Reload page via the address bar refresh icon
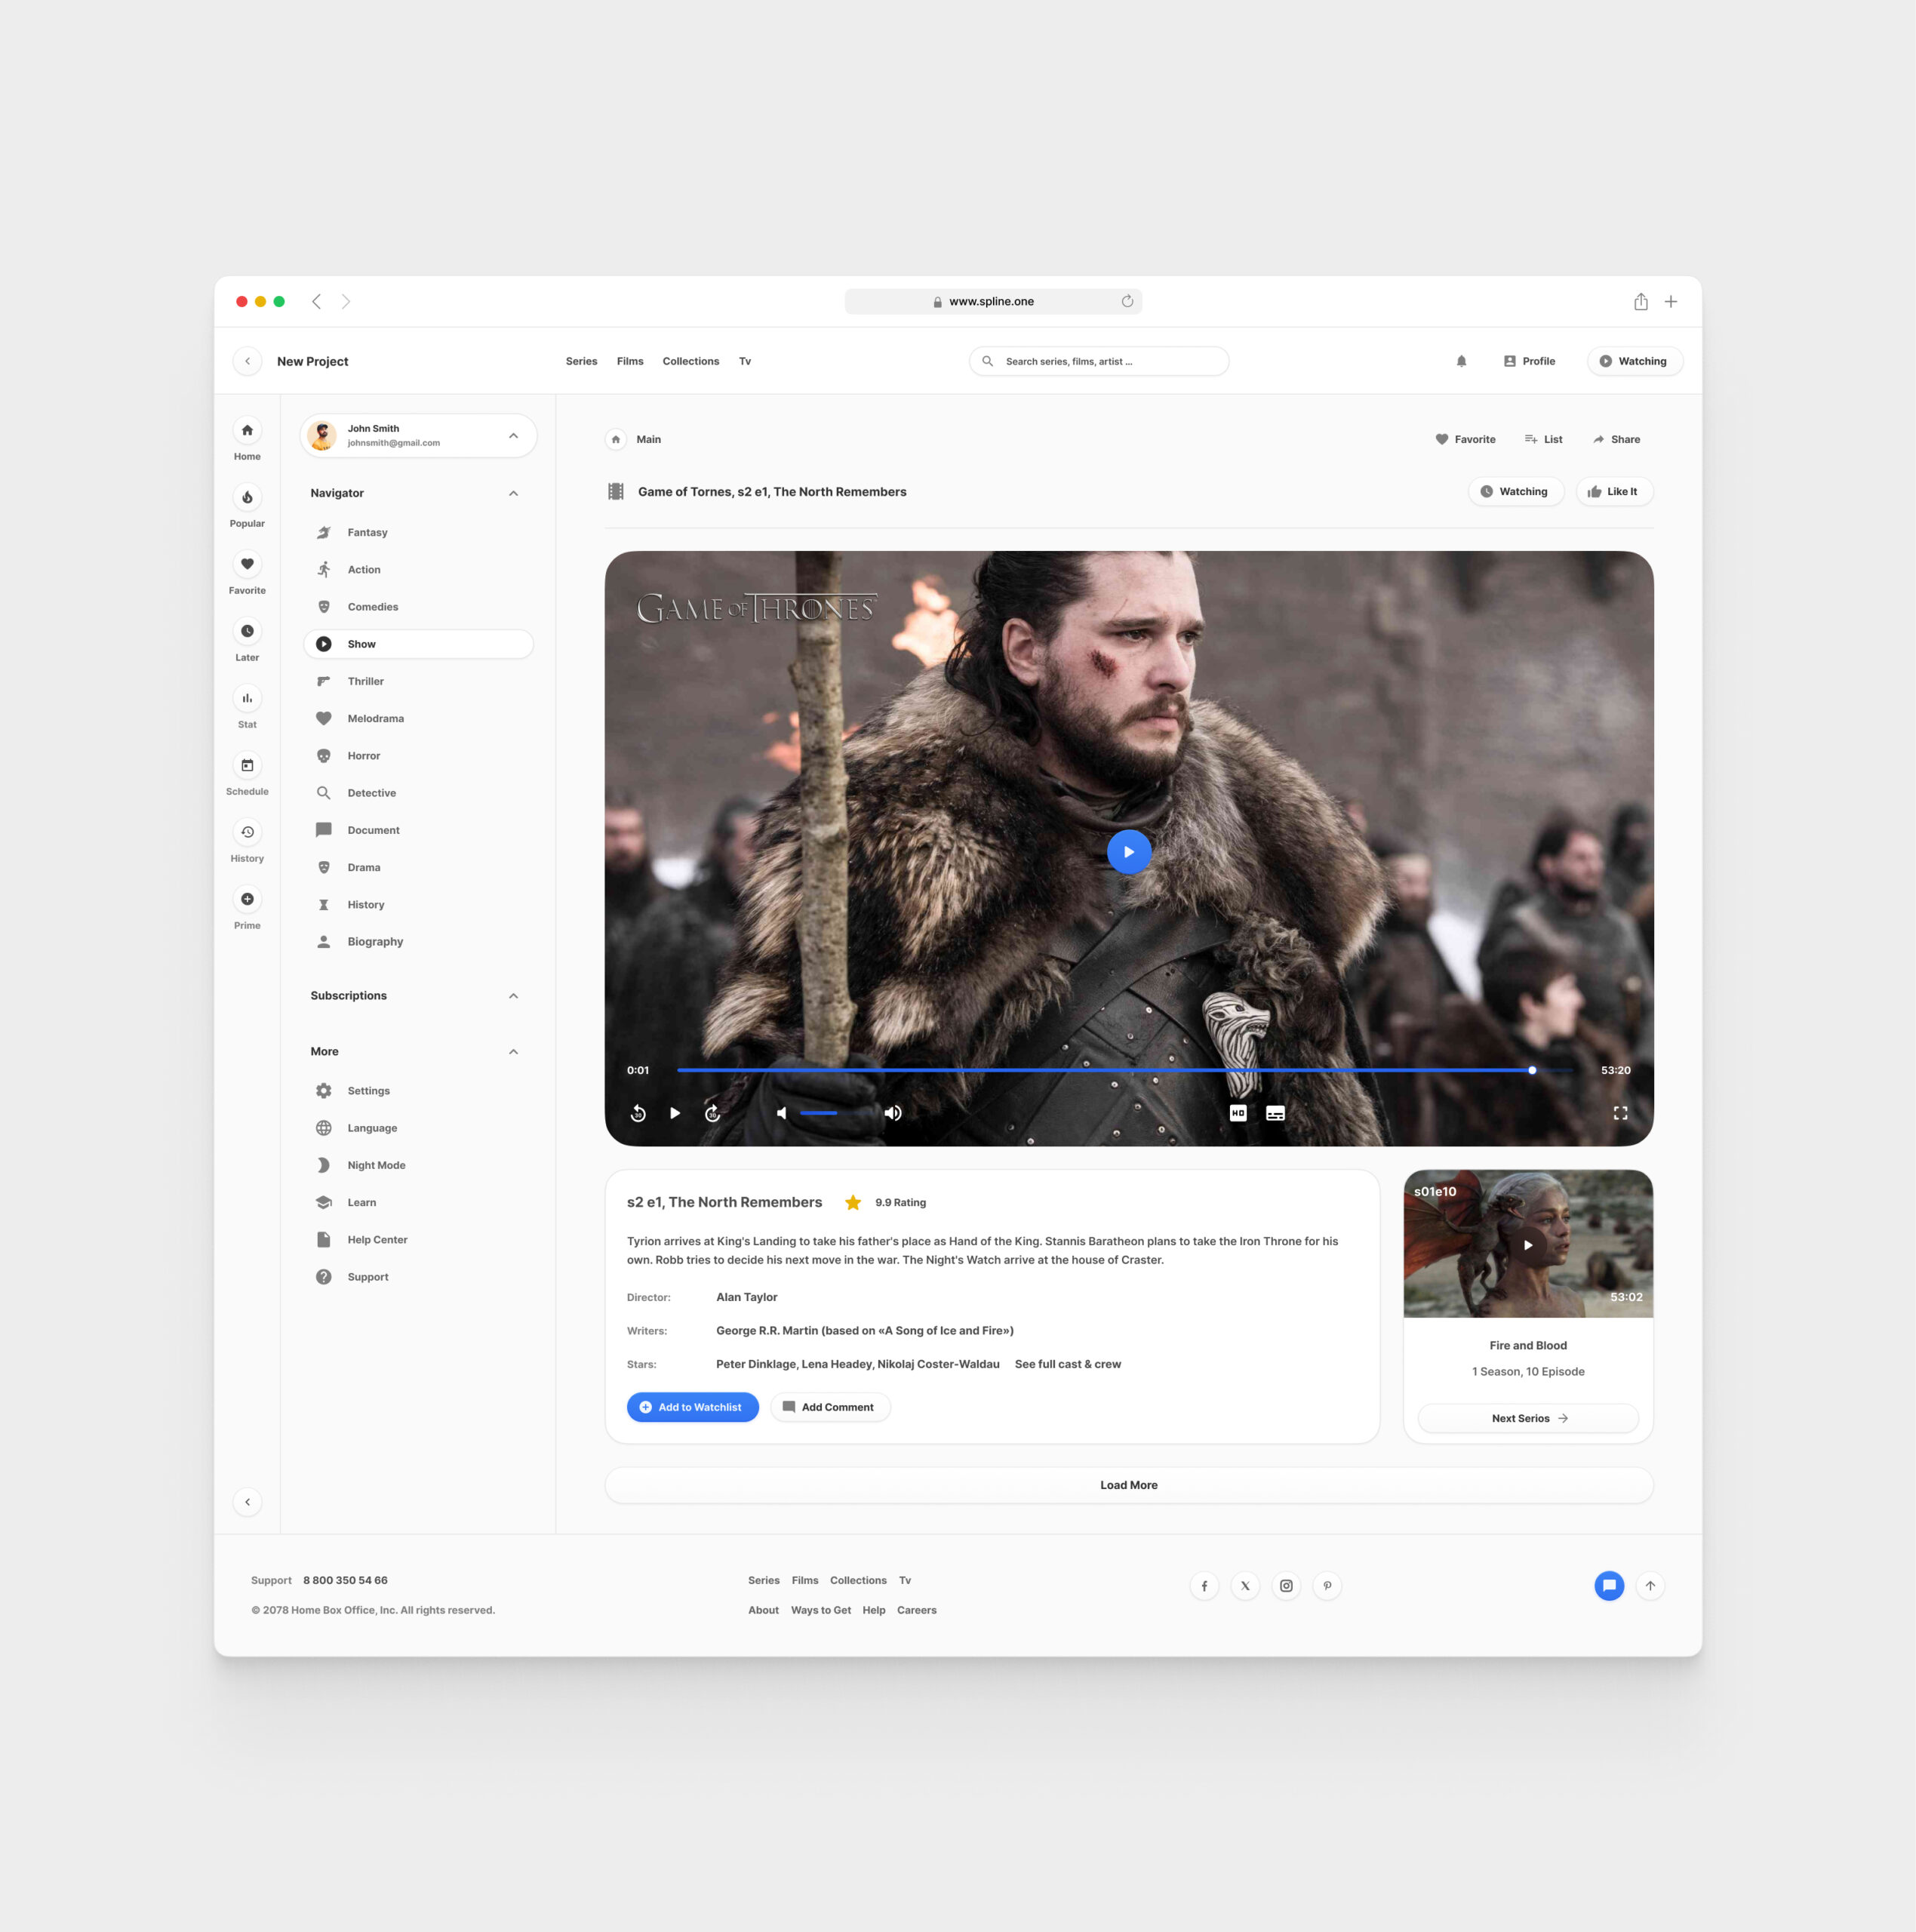 coord(1127,301)
